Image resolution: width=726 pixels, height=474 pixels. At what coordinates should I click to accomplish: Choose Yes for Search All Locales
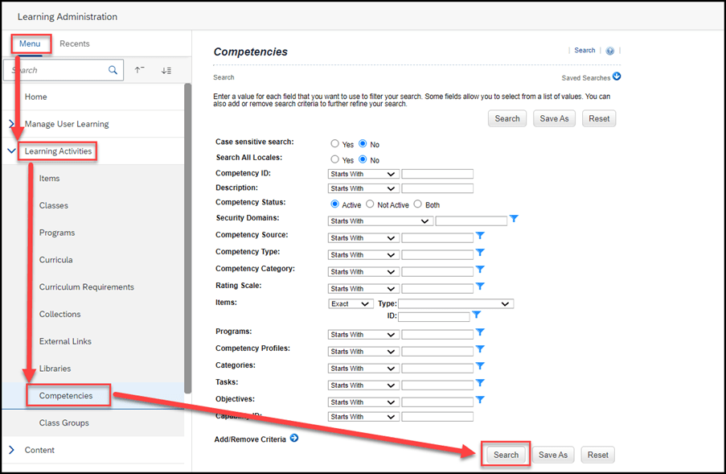(335, 160)
